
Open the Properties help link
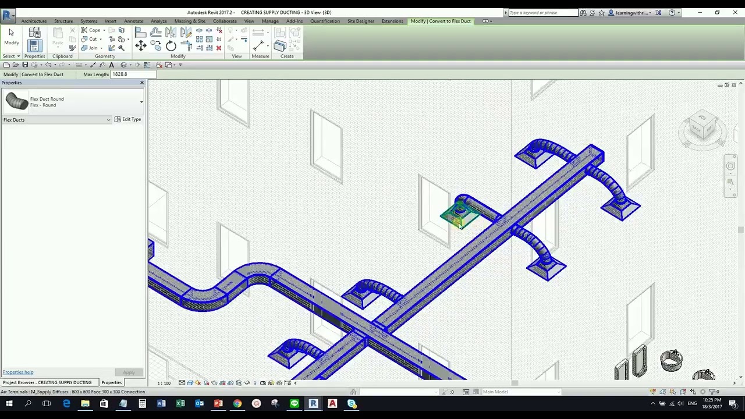pyautogui.click(x=18, y=372)
